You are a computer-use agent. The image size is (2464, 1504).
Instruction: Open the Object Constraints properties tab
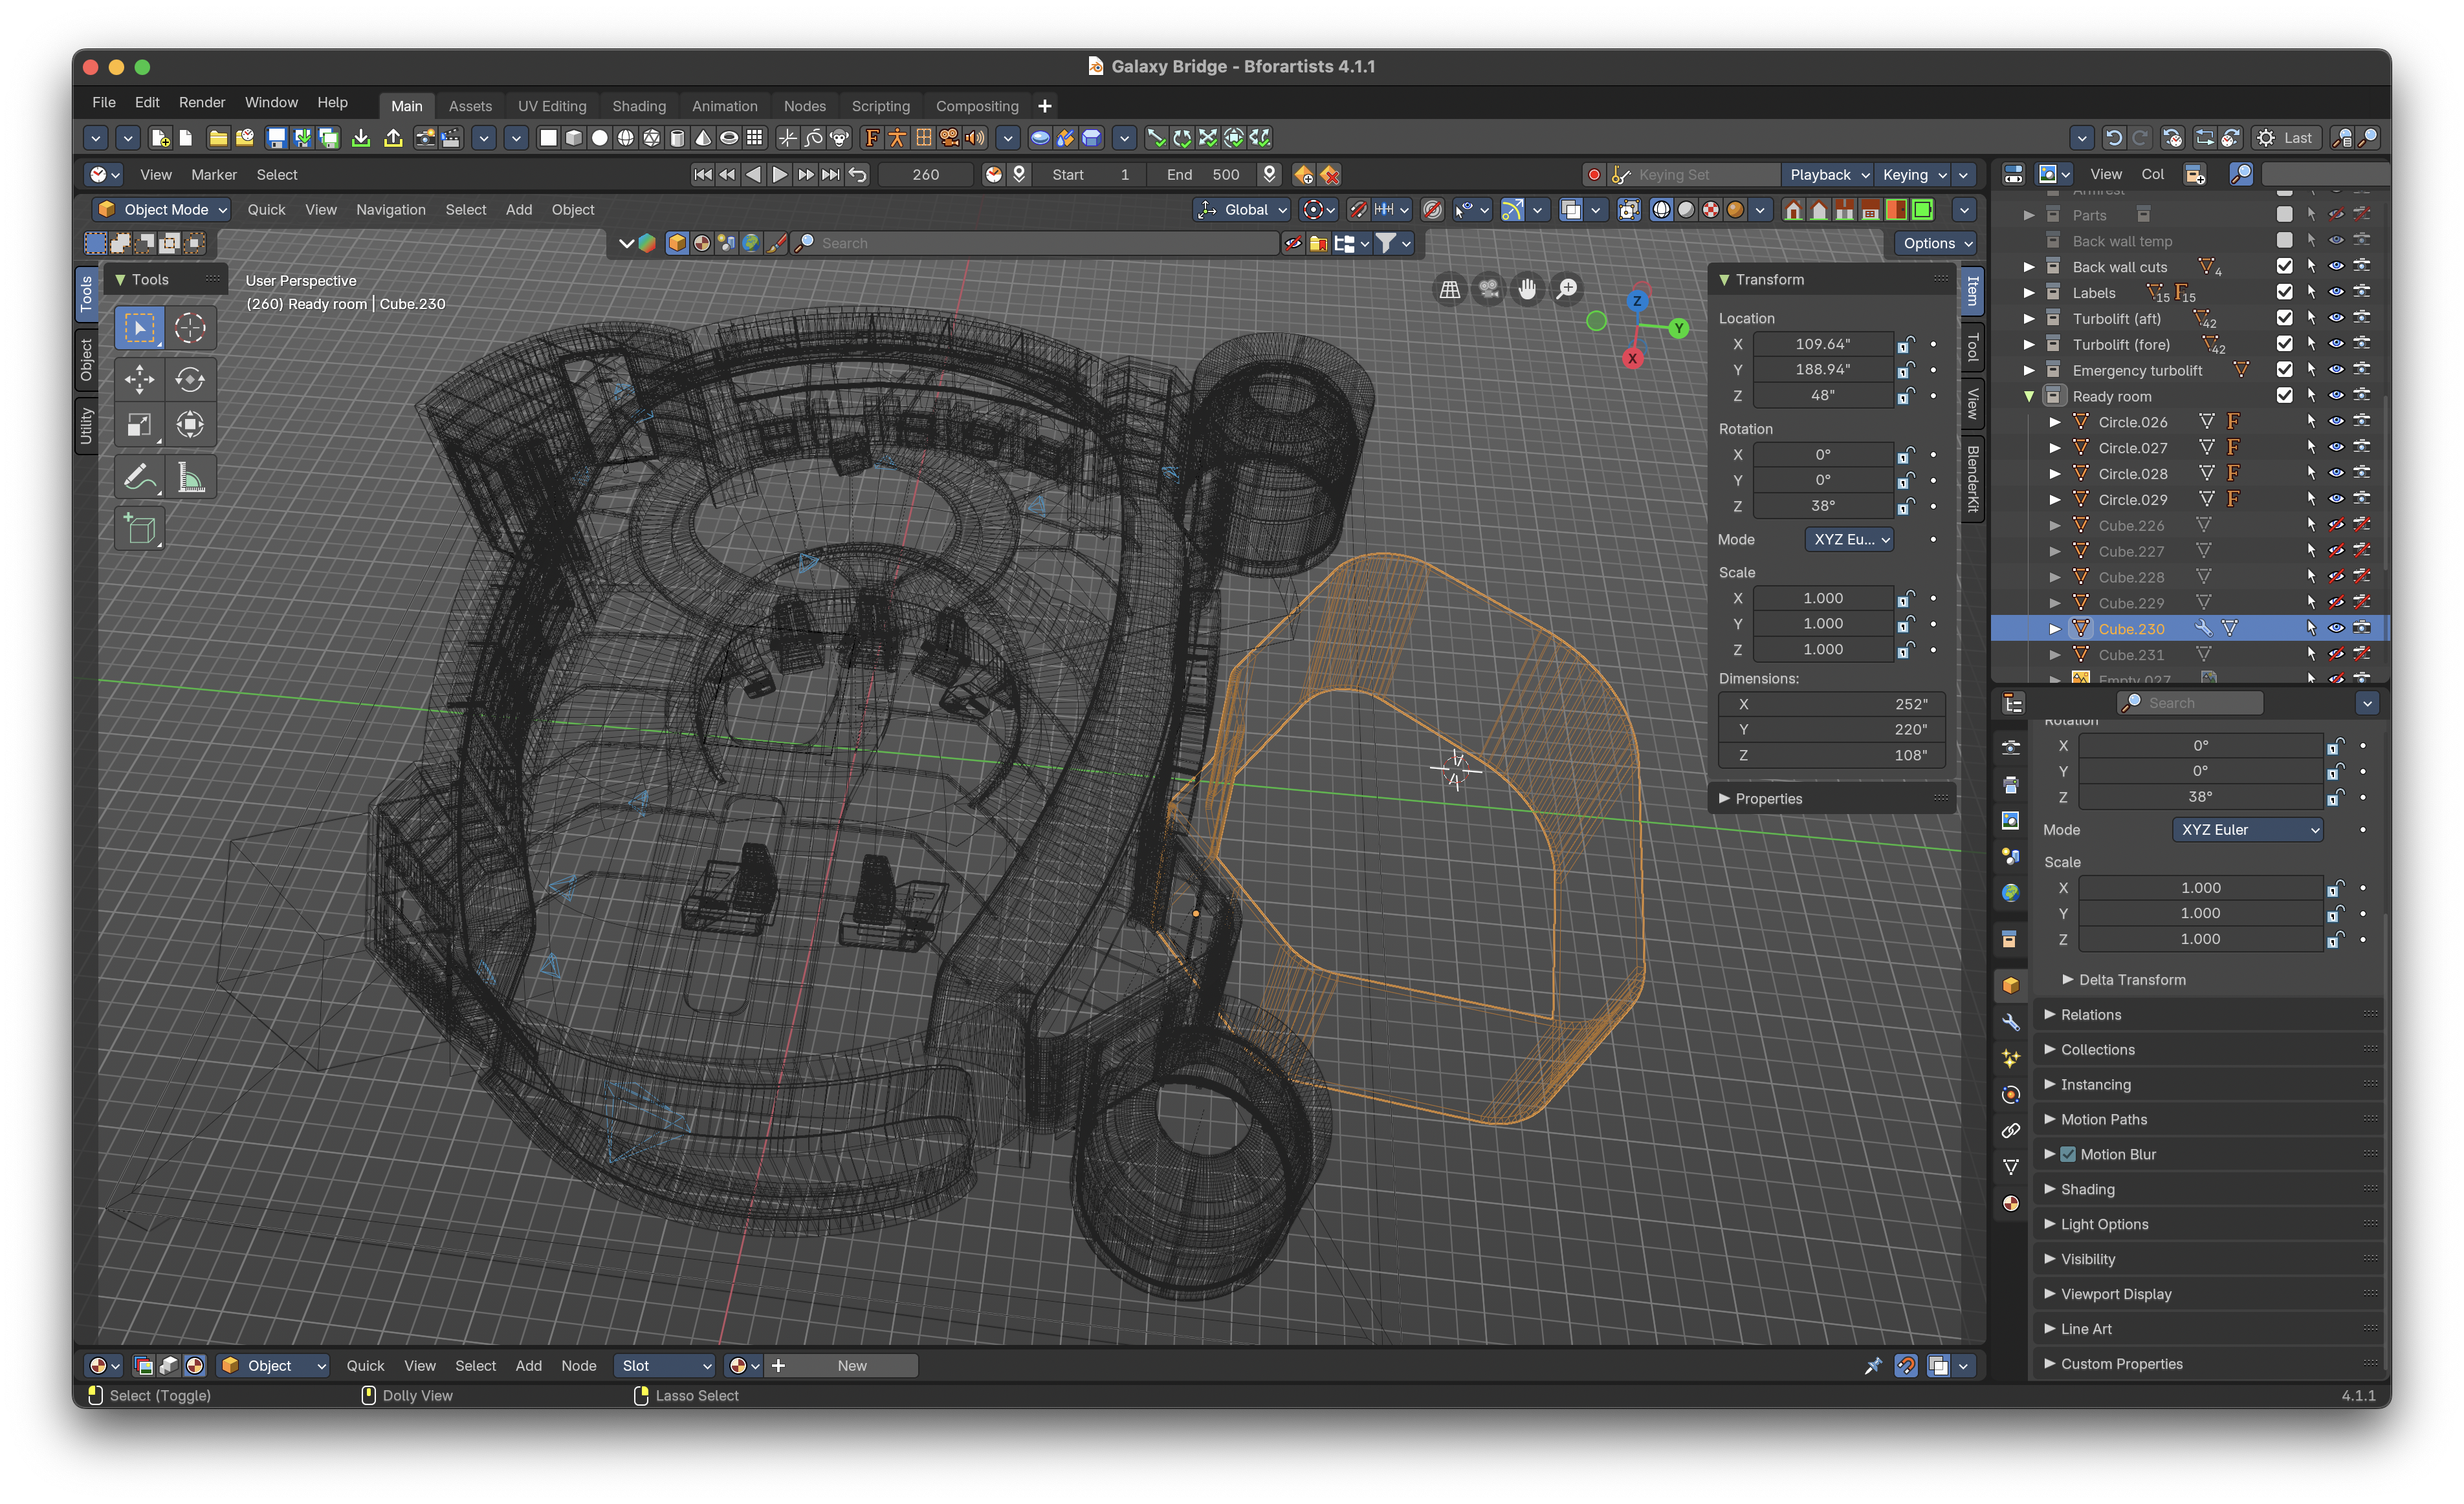(x=2011, y=1130)
